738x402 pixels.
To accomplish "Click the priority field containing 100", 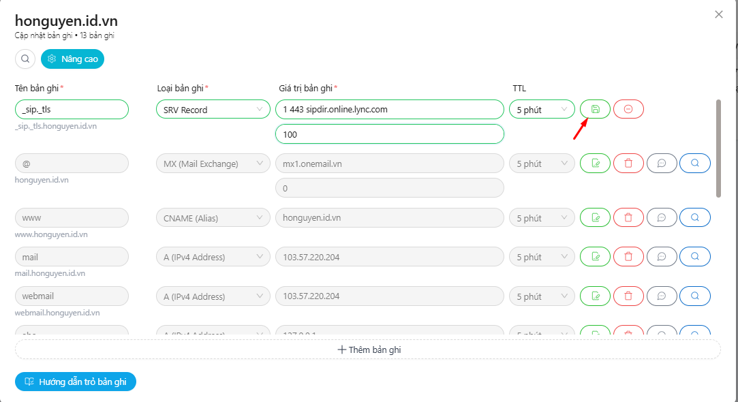I will click(x=389, y=134).
